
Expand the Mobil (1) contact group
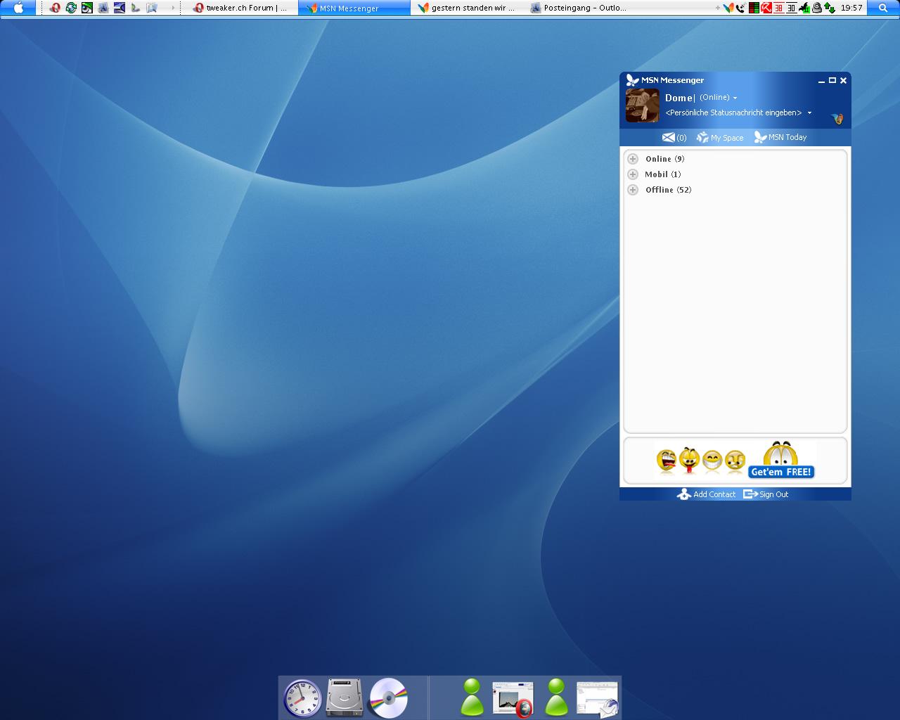633,174
